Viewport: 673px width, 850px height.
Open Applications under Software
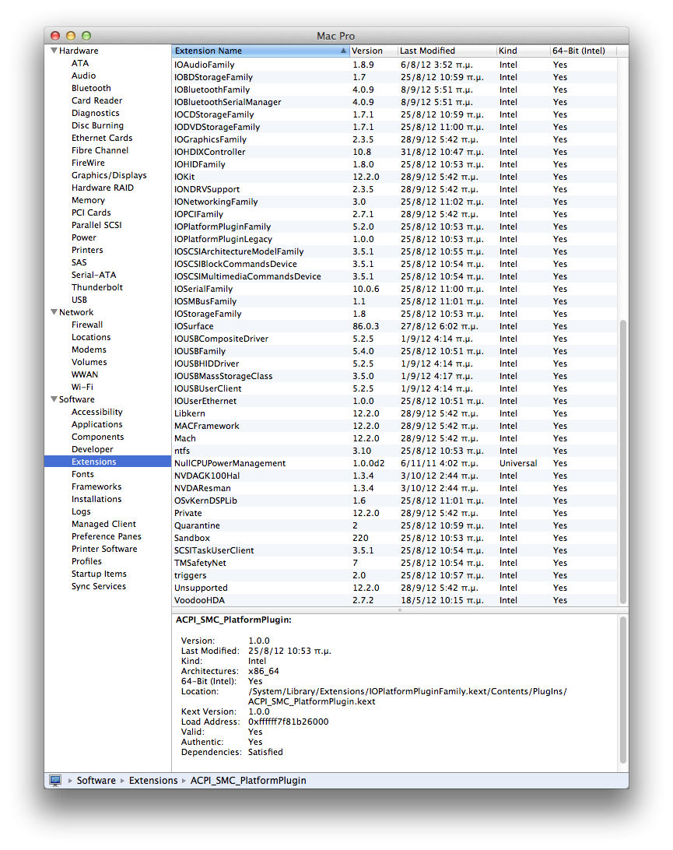pyautogui.click(x=97, y=424)
